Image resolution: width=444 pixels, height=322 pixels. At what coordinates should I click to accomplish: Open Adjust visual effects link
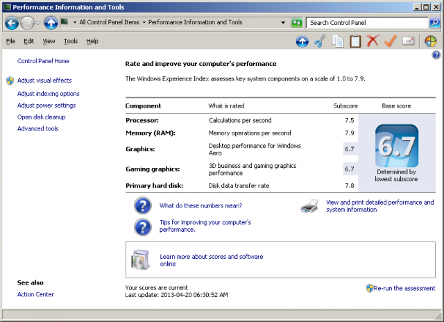[x=44, y=80]
